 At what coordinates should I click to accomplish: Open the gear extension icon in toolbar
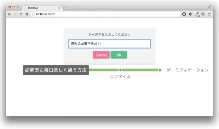(190, 14)
